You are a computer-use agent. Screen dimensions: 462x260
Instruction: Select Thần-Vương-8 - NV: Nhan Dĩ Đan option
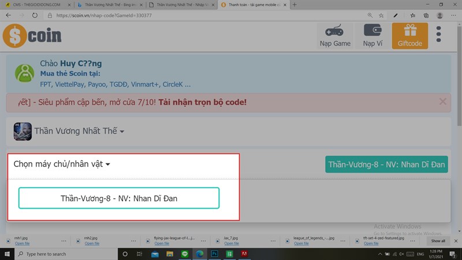pyautogui.click(x=119, y=198)
